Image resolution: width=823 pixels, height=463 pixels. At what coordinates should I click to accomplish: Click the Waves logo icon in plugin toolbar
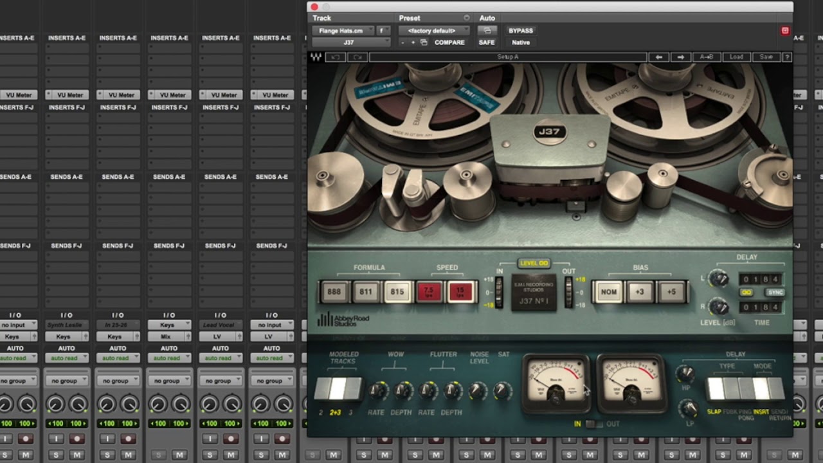point(316,57)
